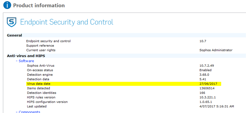Click the blue Product information icon
The image size is (246, 113).
[x=7, y=5]
